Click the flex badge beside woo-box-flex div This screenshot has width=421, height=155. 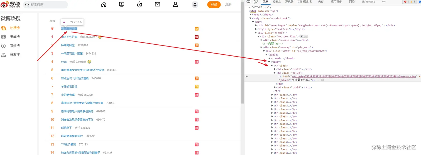click(x=304, y=36)
